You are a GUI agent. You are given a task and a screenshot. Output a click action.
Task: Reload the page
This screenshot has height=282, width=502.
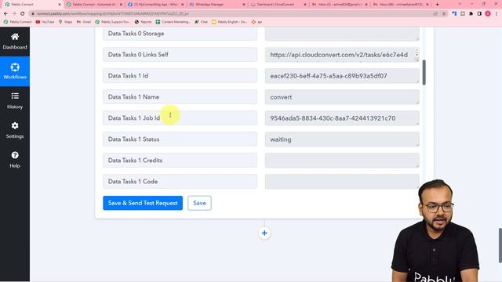coord(23,14)
